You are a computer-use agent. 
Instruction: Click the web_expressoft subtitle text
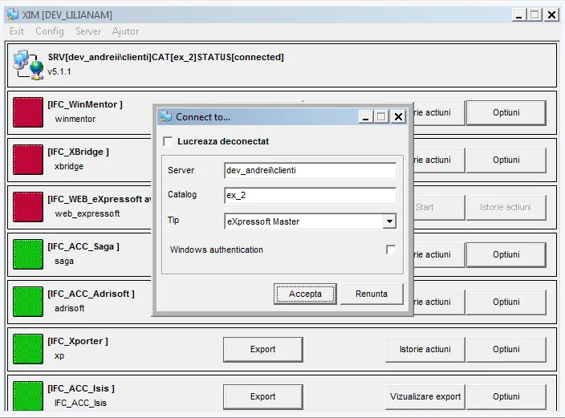87,213
